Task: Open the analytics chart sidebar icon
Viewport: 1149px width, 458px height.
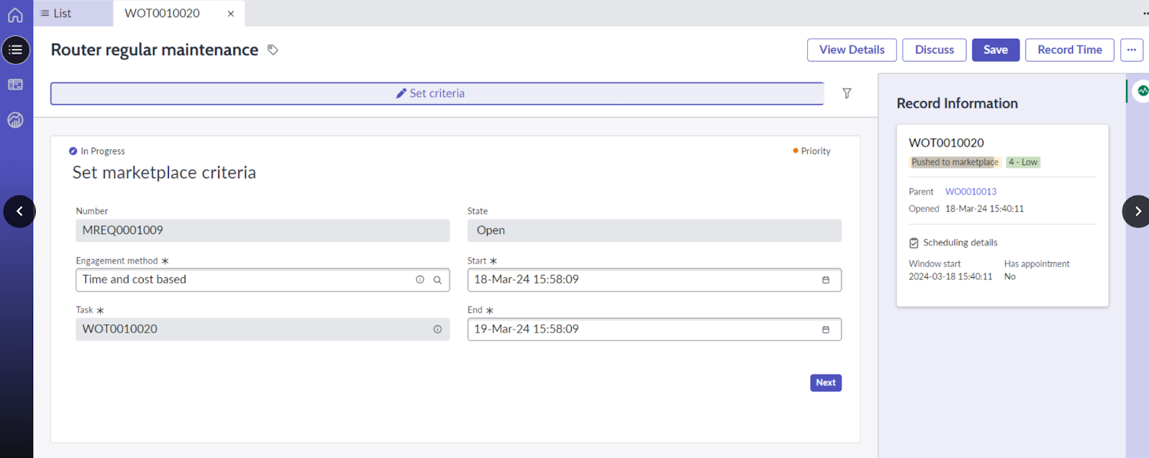Action: point(15,120)
